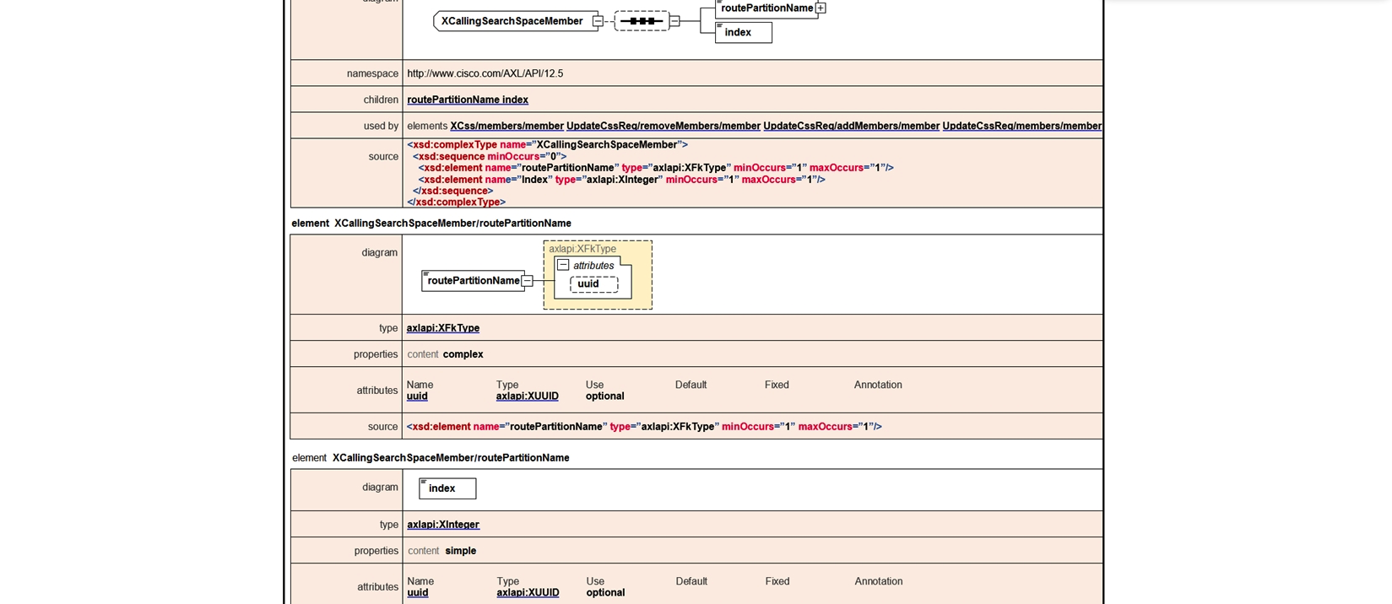Open the axlapi:XInteger type link
Viewport: 1392px width, 604px height.
click(443, 525)
